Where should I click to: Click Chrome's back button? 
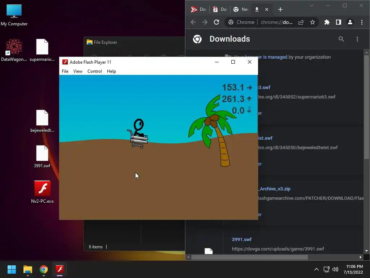tap(193, 22)
